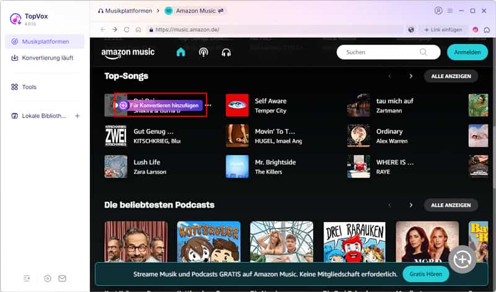
Task: Click floating add-to-conversion circle button
Action: 462,259
